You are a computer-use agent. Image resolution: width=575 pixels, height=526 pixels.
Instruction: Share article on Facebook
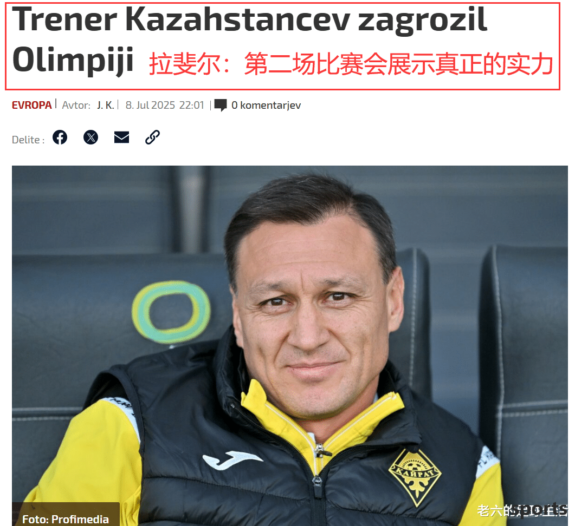pos(60,137)
